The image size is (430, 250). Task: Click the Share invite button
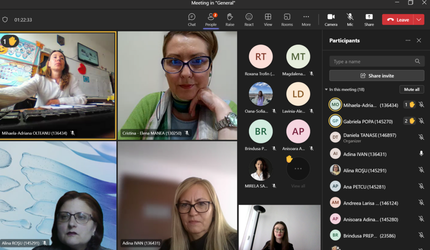377,76
